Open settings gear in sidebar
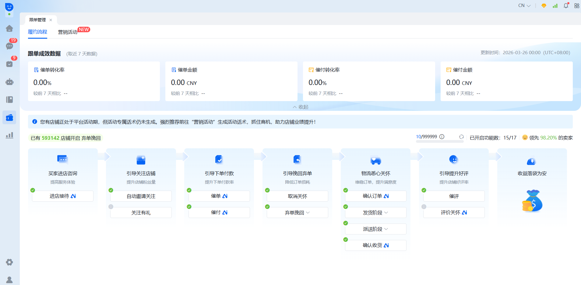 pos(9,262)
